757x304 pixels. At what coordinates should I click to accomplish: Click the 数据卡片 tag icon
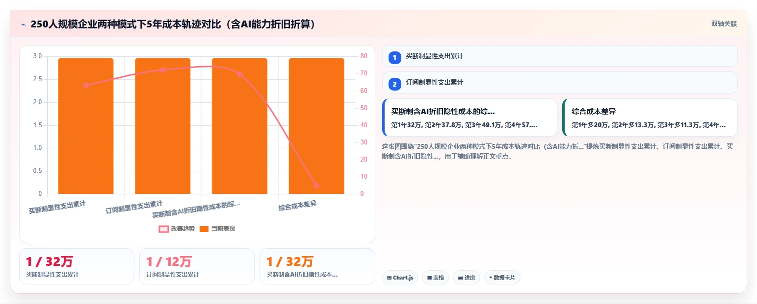click(491, 278)
